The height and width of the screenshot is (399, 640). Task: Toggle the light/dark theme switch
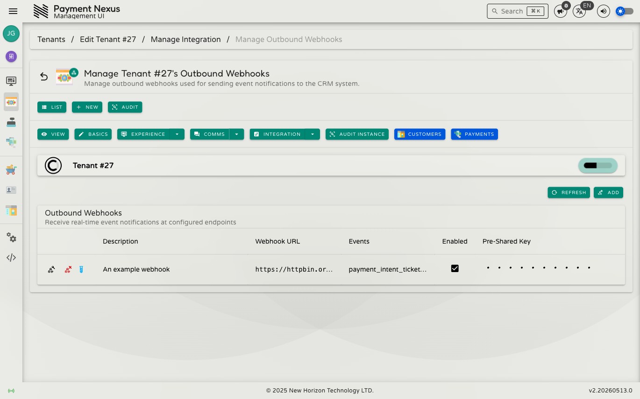[x=625, y=11]
